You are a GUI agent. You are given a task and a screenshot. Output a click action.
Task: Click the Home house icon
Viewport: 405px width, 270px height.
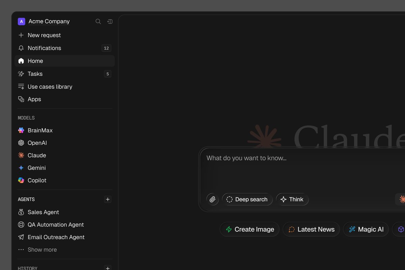(x=21, y=61)
